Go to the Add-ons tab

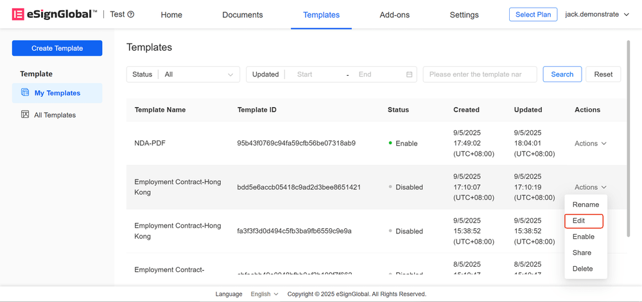click(x=394, y=15)
